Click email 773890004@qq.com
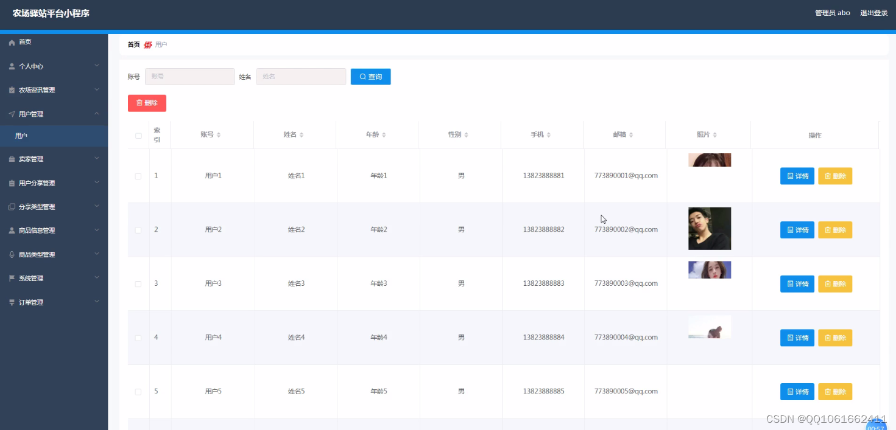This screenshot has height=430, width=896. 626,338
